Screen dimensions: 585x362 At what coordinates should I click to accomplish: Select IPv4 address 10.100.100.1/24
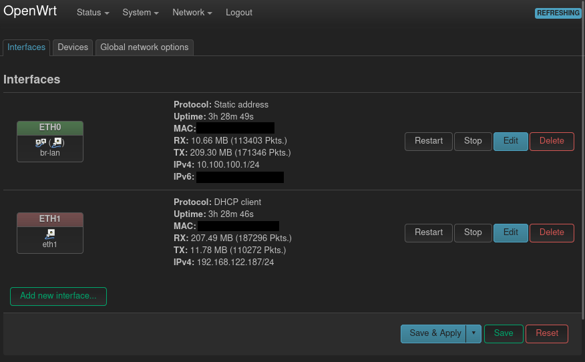(228, 164)
